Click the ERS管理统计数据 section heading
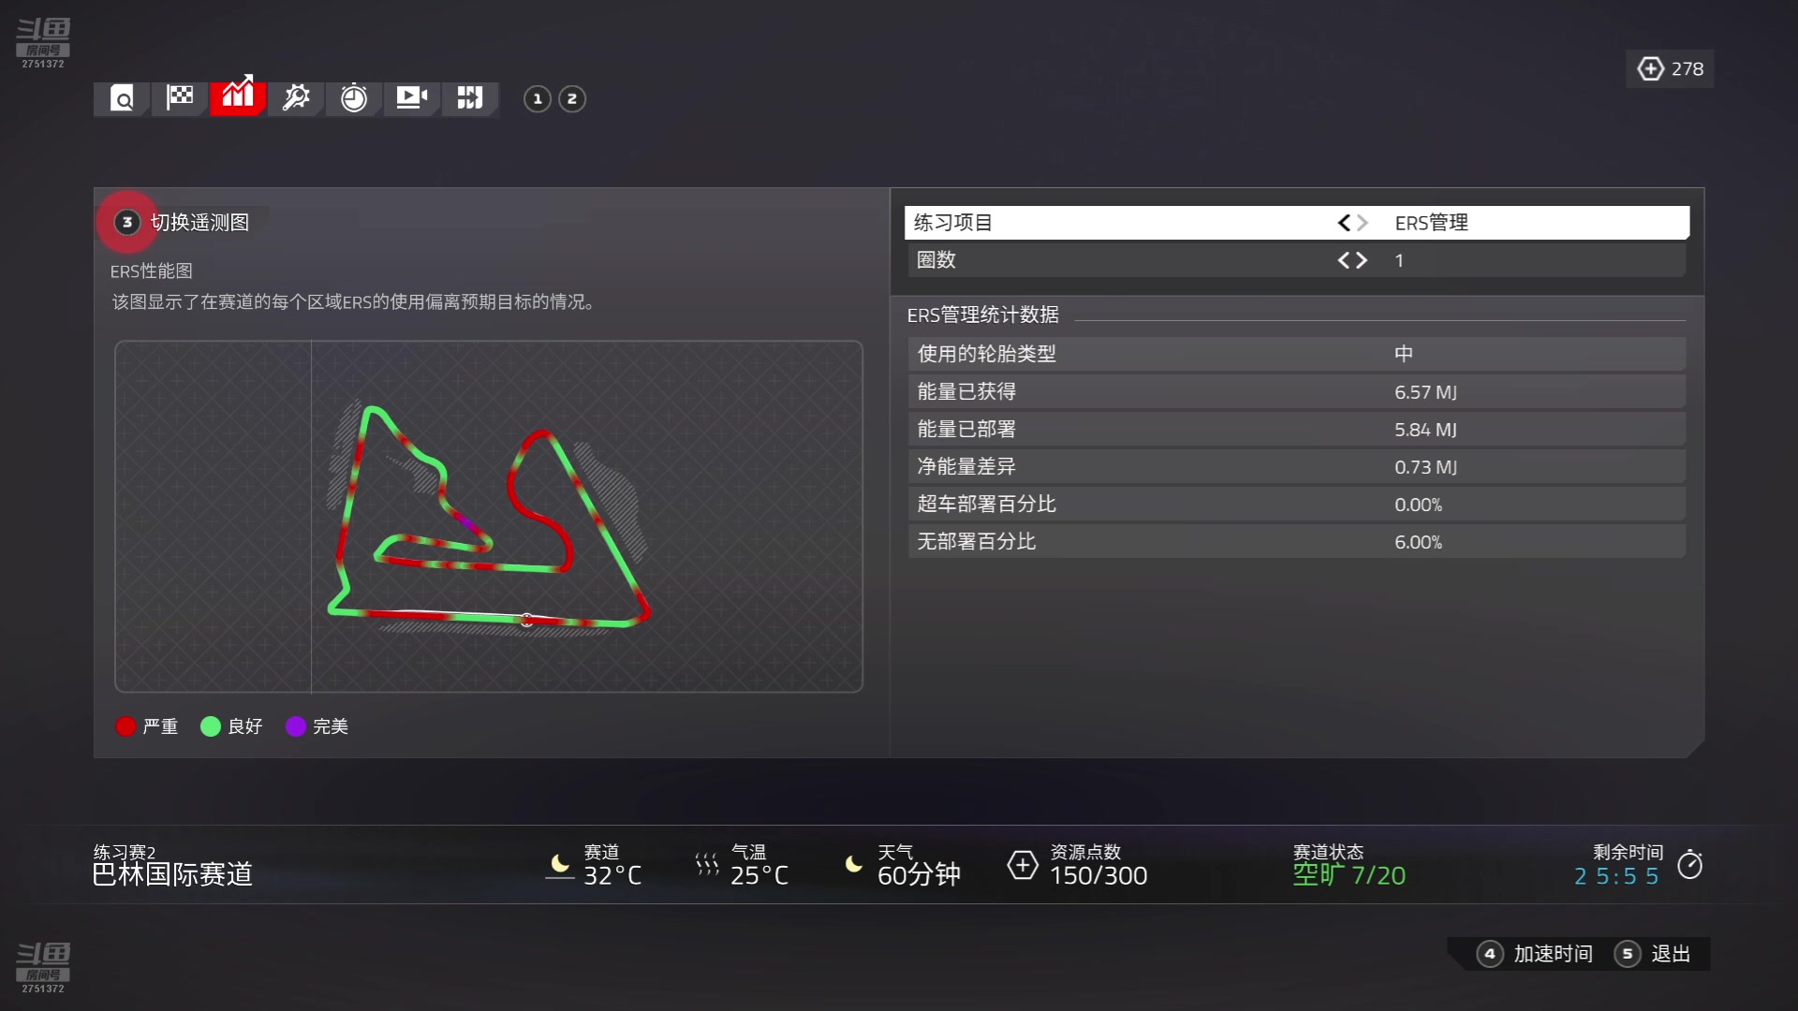 click(x=982, y=315)
